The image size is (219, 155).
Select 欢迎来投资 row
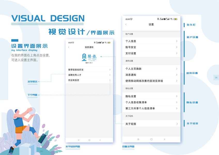pos(89,80)
